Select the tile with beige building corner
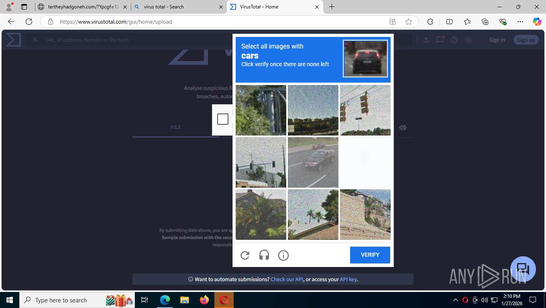 point(365,215)
